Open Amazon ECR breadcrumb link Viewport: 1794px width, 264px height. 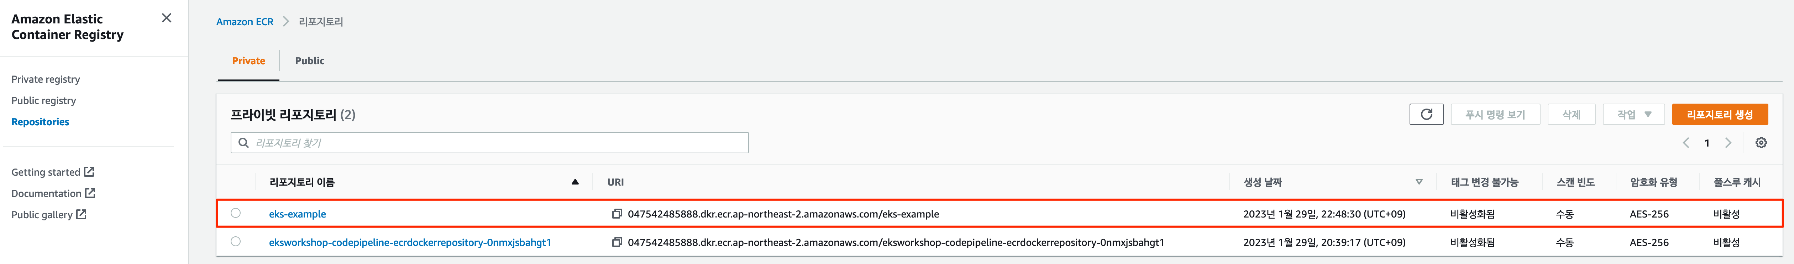(245, 22)
